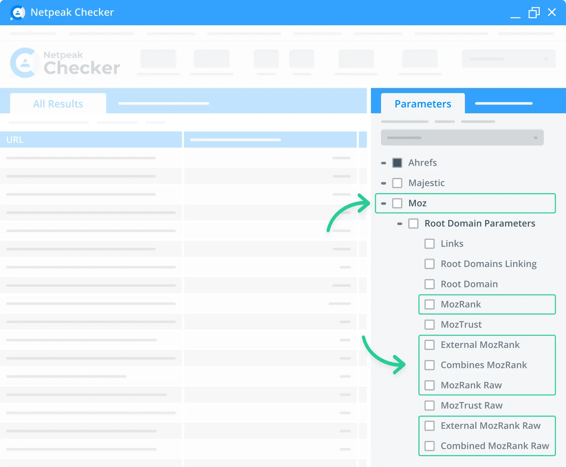Enable the MozRank checkbox
The width and height of the screenshot is (566, 467).
coord(430,305)
